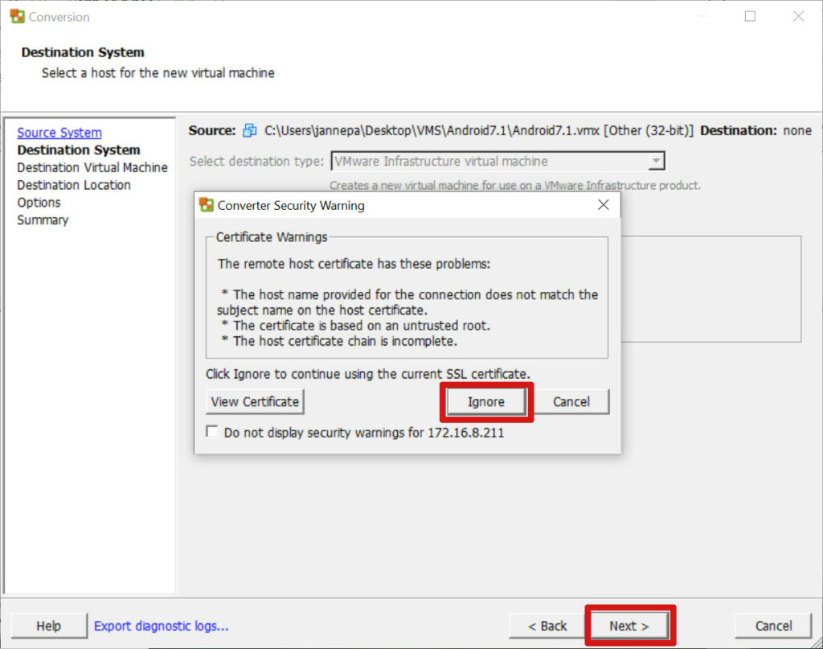Close the Conversion window
This screenshot has height=649, width=823.
point(798,16)
